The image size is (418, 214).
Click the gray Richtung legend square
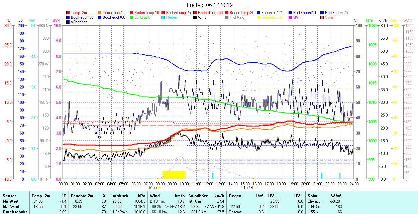click(227, 17)
